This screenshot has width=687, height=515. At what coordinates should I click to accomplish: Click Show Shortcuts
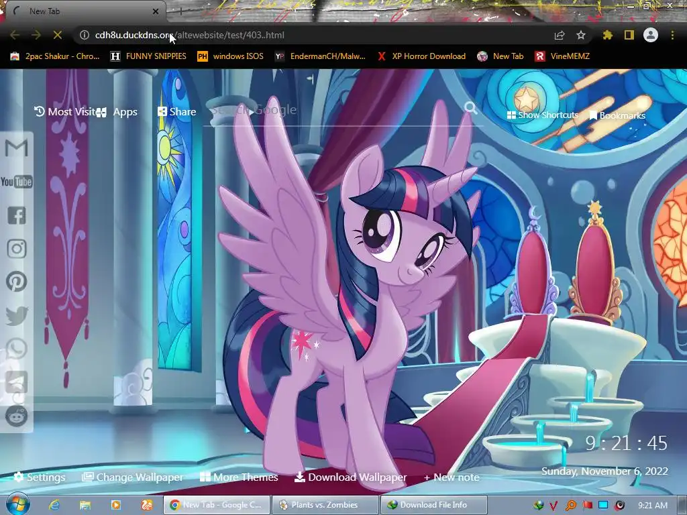542,115
